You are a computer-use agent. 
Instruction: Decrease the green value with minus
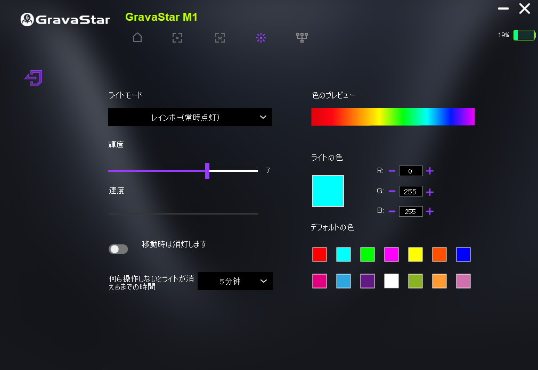click(392, 191)
